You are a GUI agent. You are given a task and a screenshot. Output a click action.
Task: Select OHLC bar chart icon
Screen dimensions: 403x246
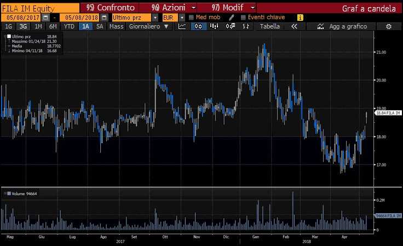click(246, 26)
